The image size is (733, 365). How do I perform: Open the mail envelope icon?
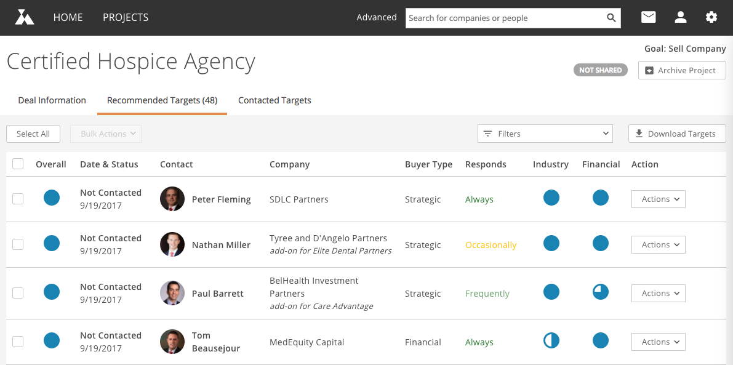[x=649, y=17]
